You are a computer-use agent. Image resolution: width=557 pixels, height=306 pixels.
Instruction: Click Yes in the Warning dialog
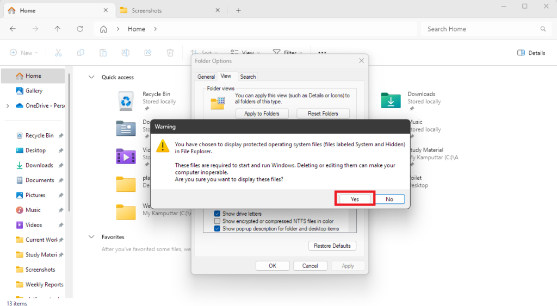pyautogui.click(x=355, y=199)
